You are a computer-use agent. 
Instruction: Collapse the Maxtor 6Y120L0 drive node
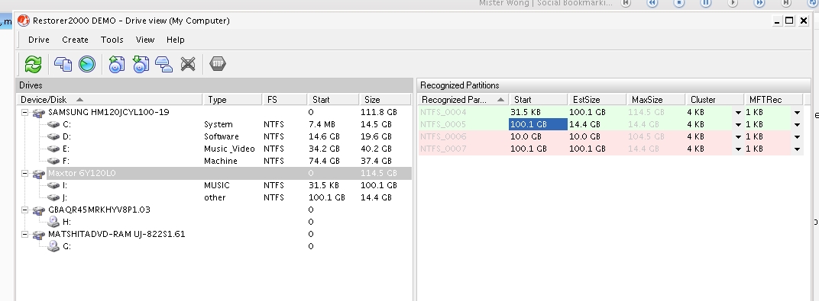tap(24, 174)
